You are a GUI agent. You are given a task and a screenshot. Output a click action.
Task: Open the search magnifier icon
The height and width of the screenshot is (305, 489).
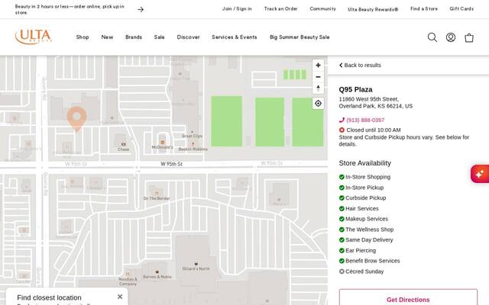click(x=432, y=37)
